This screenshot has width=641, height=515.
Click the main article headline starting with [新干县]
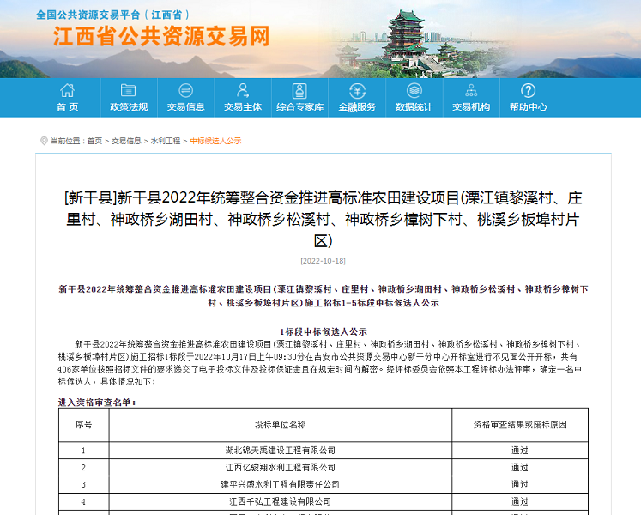point(323,219)
